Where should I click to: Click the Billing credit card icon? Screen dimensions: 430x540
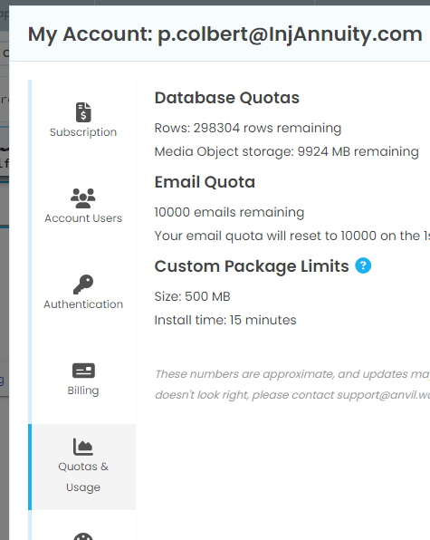83,371
